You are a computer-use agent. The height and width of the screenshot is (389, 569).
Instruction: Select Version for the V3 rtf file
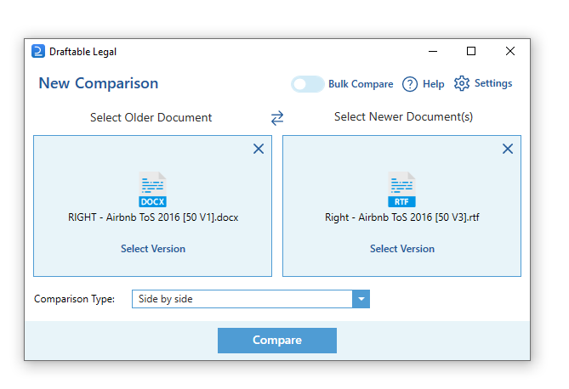tap(402, 249)
